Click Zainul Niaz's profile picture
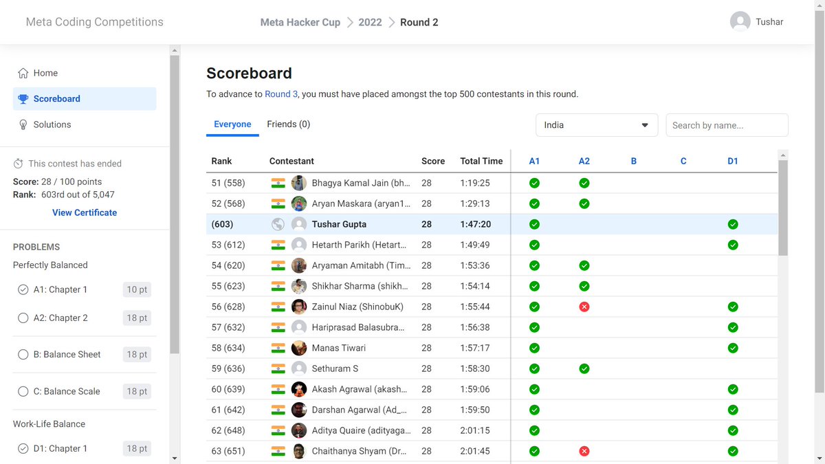The image size is (825, 464). [x=299, y=307]
